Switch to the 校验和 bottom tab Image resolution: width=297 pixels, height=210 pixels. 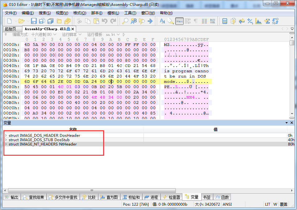(x=131, y=197)
